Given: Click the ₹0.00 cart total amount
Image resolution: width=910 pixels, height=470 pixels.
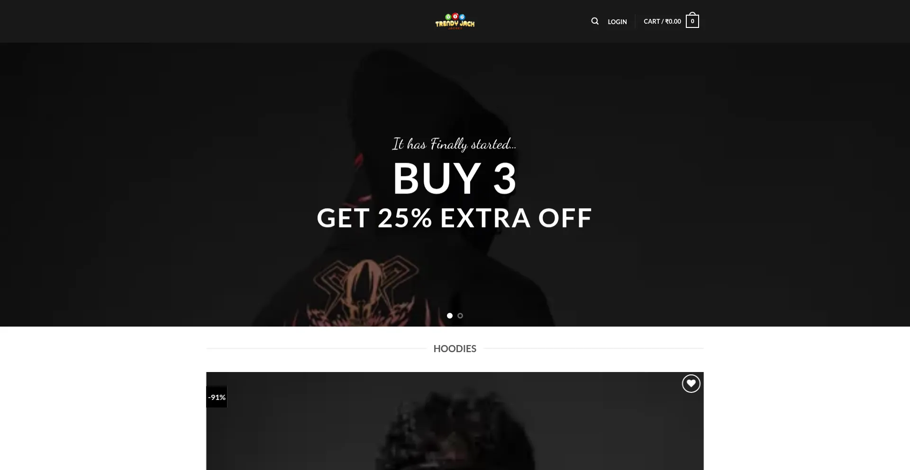Looking at the screenshot, I should click(x=673, y=21).
